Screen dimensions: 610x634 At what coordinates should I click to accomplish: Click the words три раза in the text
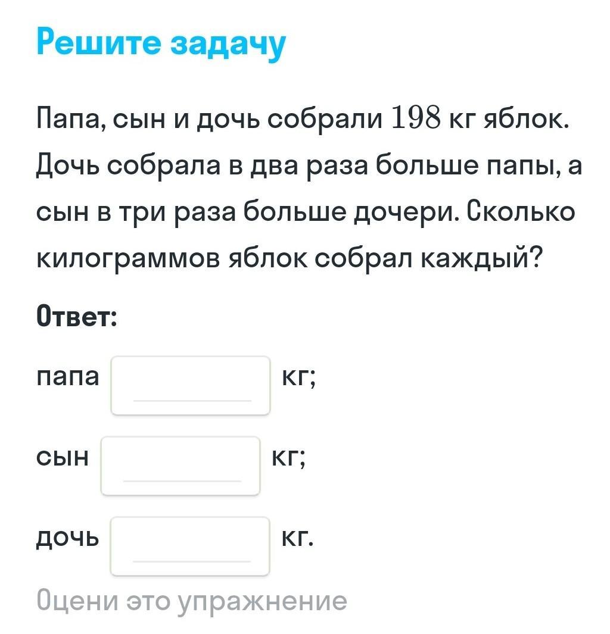tap(177, 213)
